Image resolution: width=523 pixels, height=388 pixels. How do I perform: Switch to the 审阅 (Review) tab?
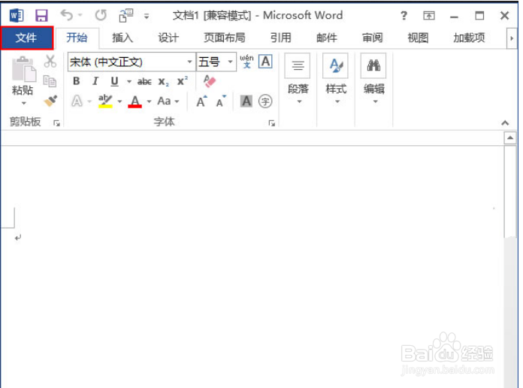[x=373, y=38]
